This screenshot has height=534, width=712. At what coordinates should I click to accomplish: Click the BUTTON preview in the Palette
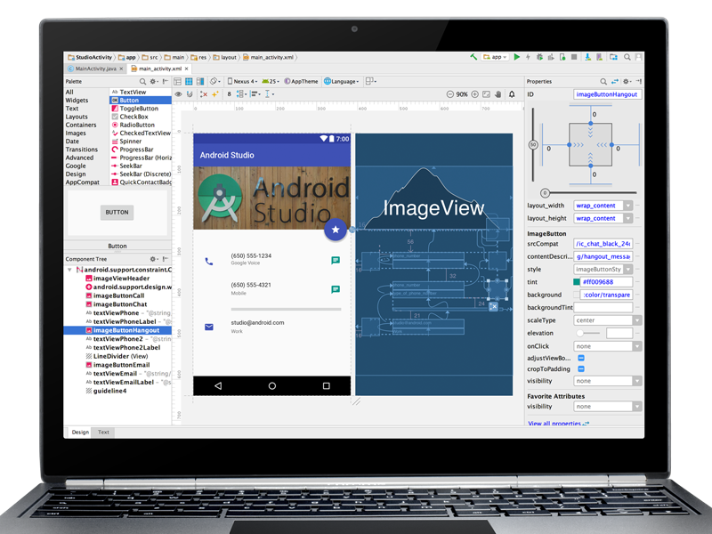click(117, 212)
